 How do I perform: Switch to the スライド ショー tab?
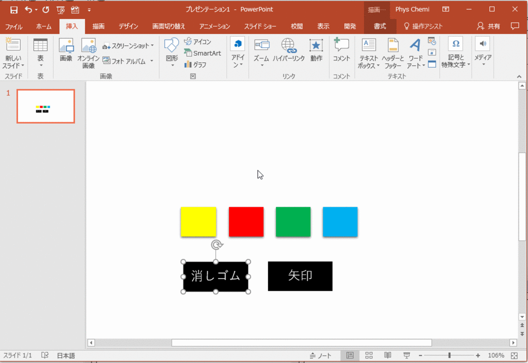(260, 26)
